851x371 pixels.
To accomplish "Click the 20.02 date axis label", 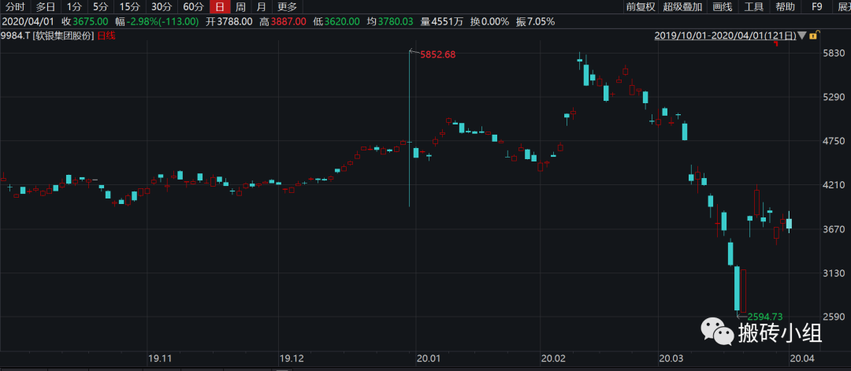I will point(554,358).
